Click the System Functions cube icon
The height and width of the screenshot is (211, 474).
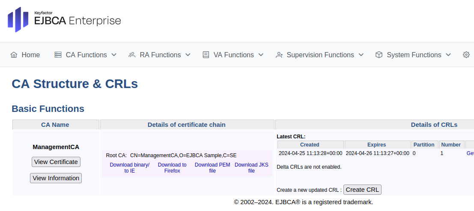[379, 55]
